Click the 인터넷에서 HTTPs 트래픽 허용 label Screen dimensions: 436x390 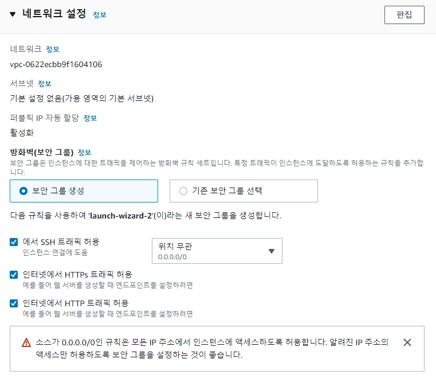point(77,274)
